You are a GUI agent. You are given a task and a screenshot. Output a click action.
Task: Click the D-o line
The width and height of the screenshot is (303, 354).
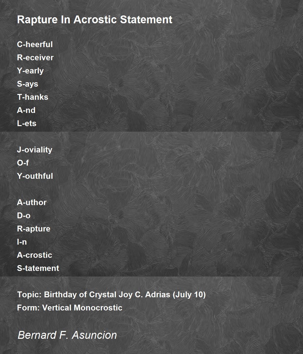pyautogui.click(x=24, y=215)
